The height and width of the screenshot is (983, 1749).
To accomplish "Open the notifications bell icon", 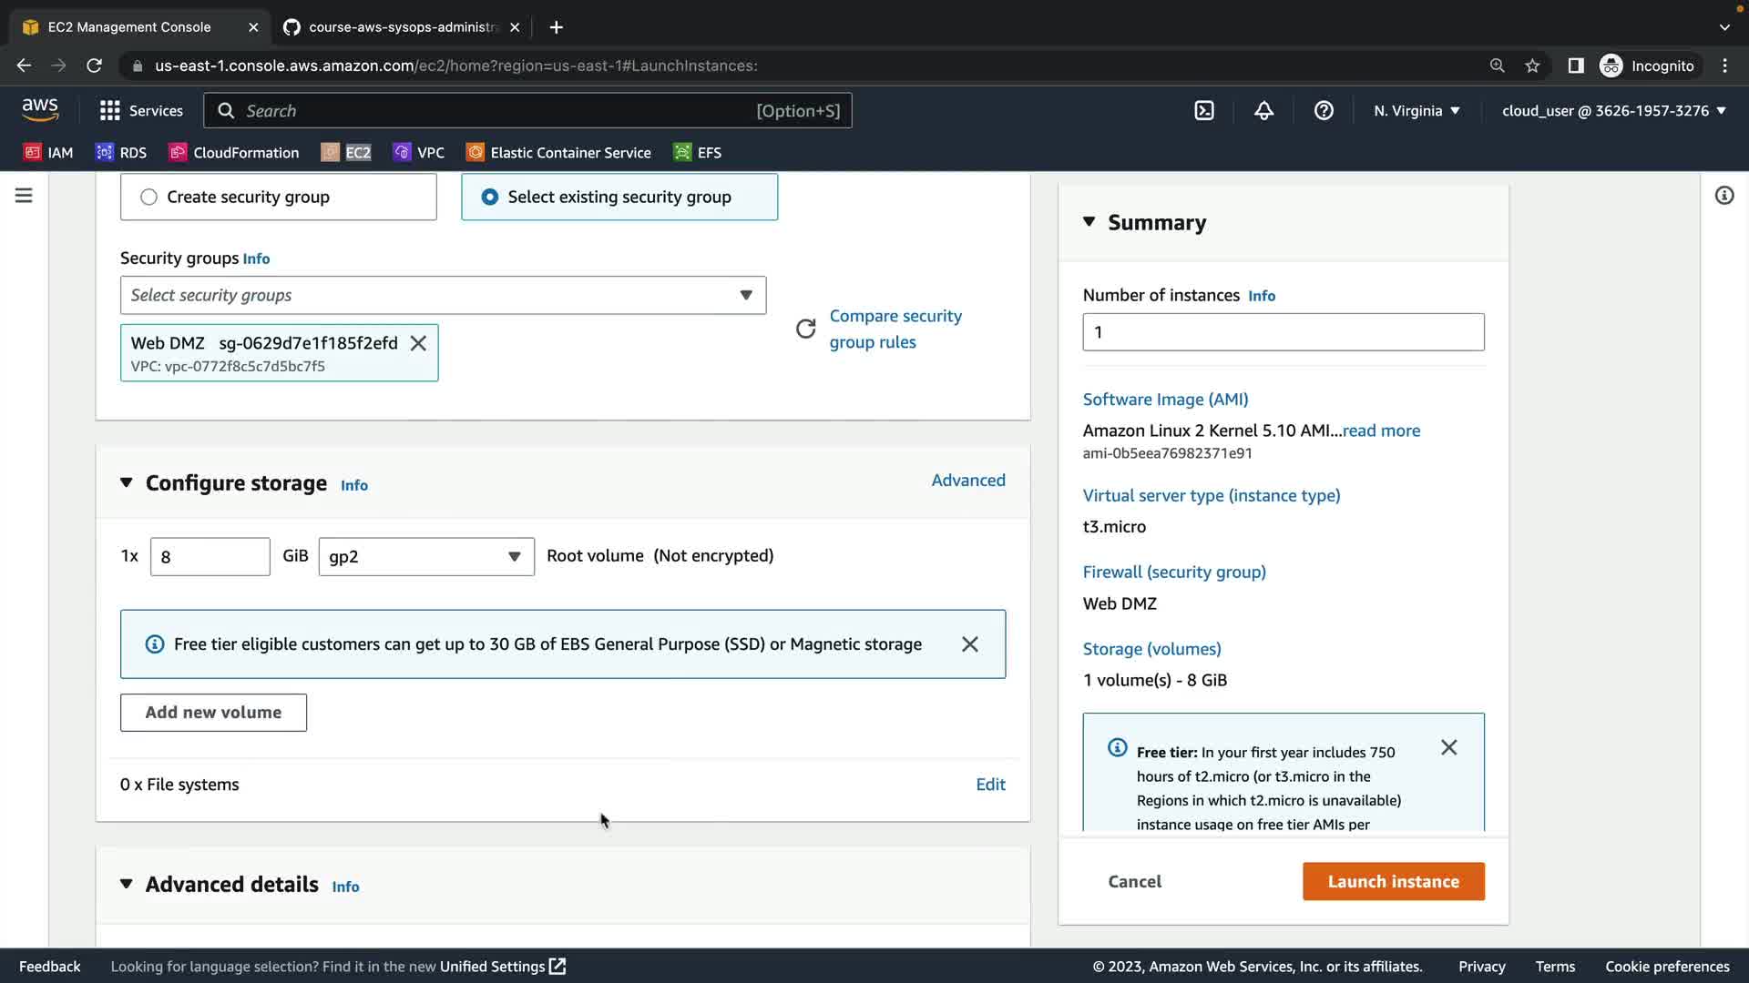I will [x=1263, y=111].
